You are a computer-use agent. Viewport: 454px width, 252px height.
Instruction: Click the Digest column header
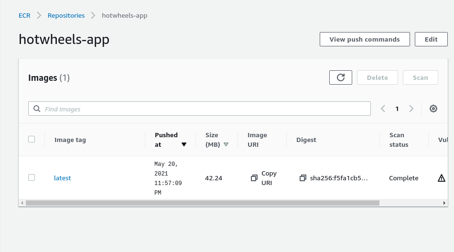click(306, 140)
